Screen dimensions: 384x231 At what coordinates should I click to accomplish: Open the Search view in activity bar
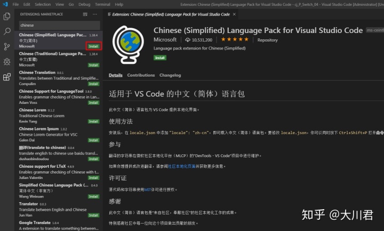tap(7, 31)
